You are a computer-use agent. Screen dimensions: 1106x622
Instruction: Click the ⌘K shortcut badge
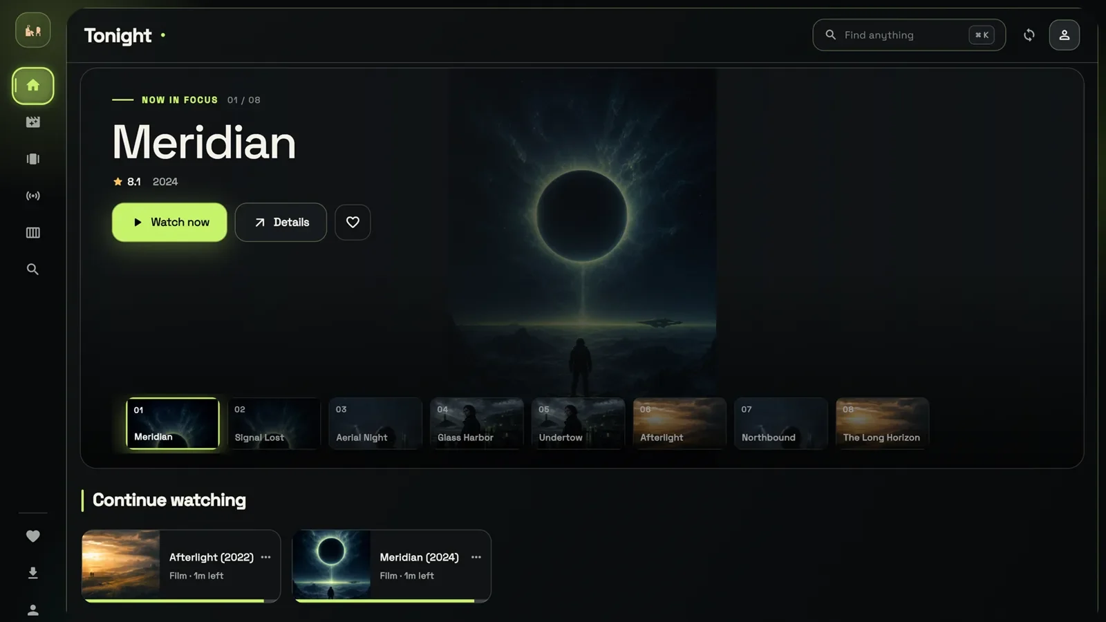[982, 35]
